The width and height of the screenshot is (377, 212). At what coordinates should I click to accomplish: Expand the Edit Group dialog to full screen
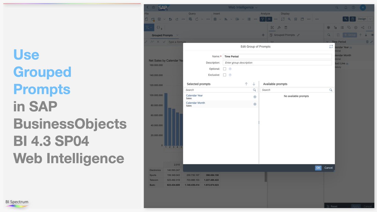[x=331, y=46]
